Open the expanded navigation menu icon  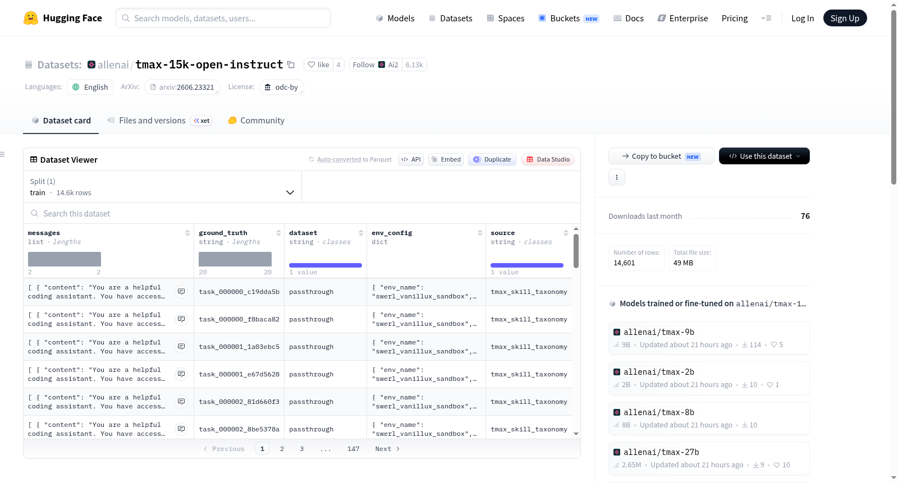[x=766, y=18]
